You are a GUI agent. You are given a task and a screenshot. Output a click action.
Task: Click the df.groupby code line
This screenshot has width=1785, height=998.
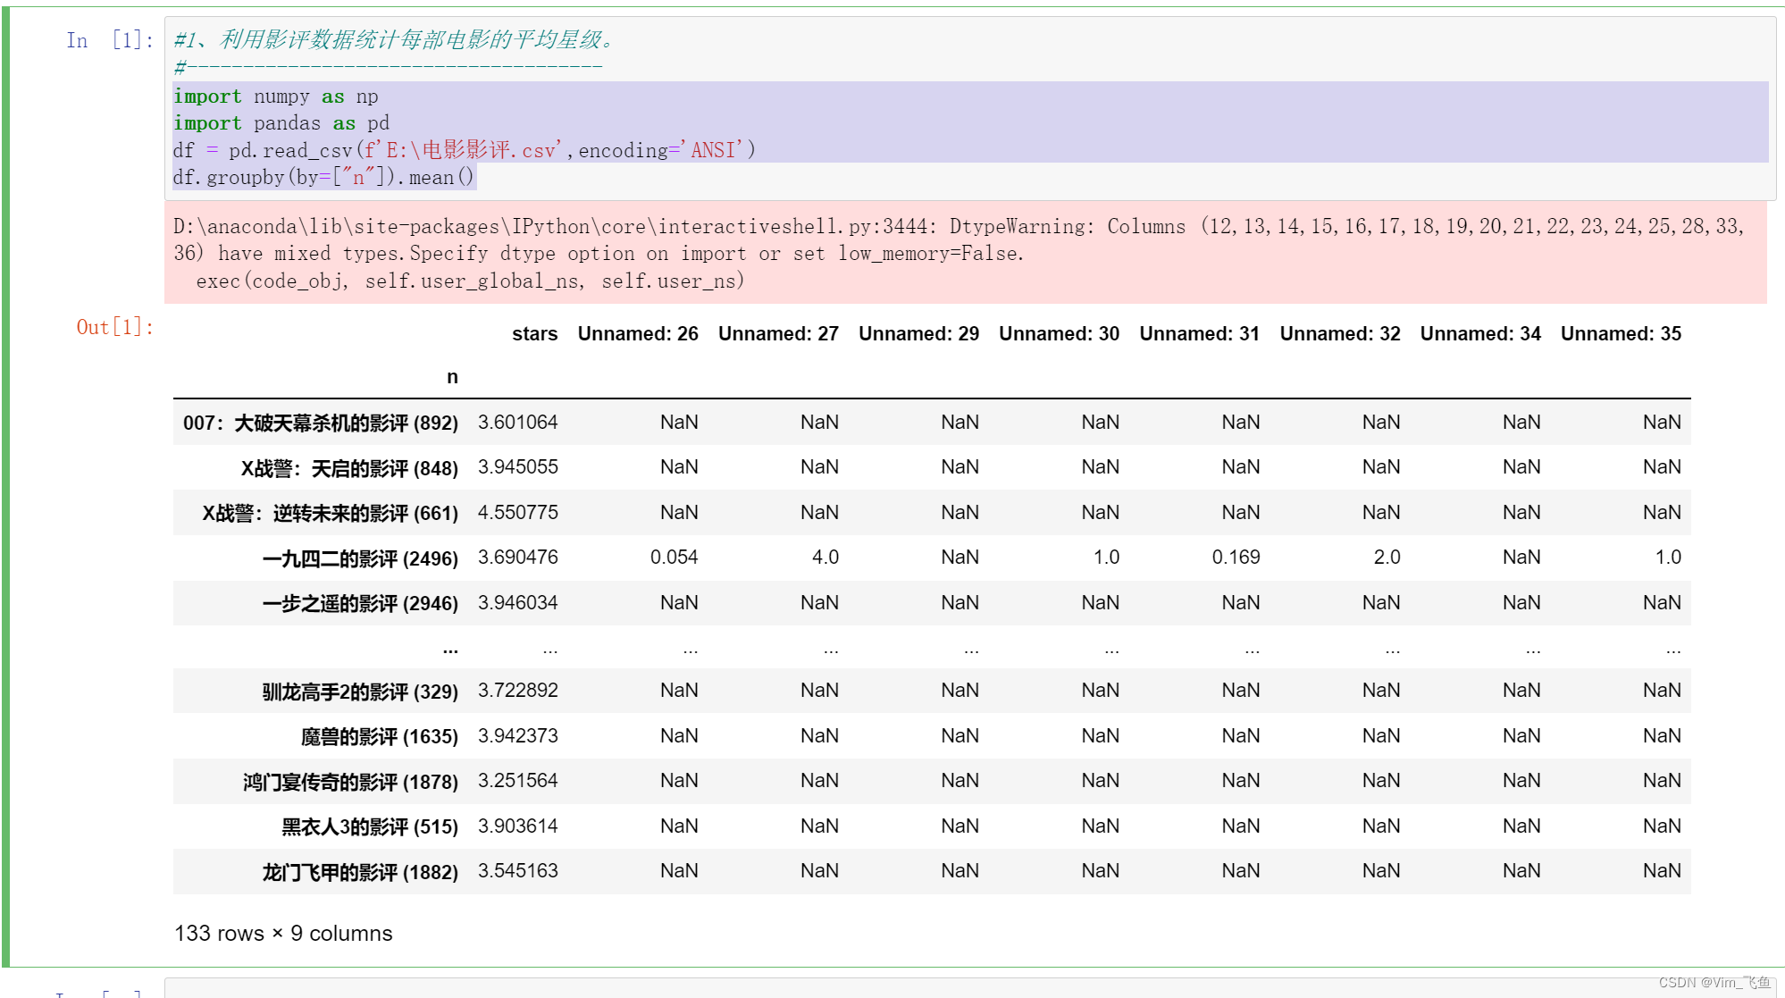pyautogui.click(x=323, y=177)
